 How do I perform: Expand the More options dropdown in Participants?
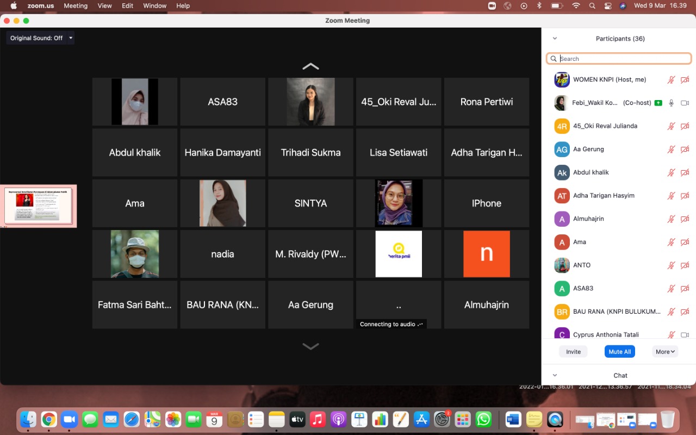point(665,352)
